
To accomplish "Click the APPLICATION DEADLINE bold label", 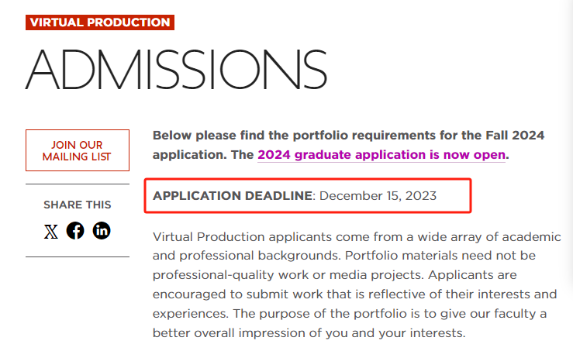I will coord(233,196).
